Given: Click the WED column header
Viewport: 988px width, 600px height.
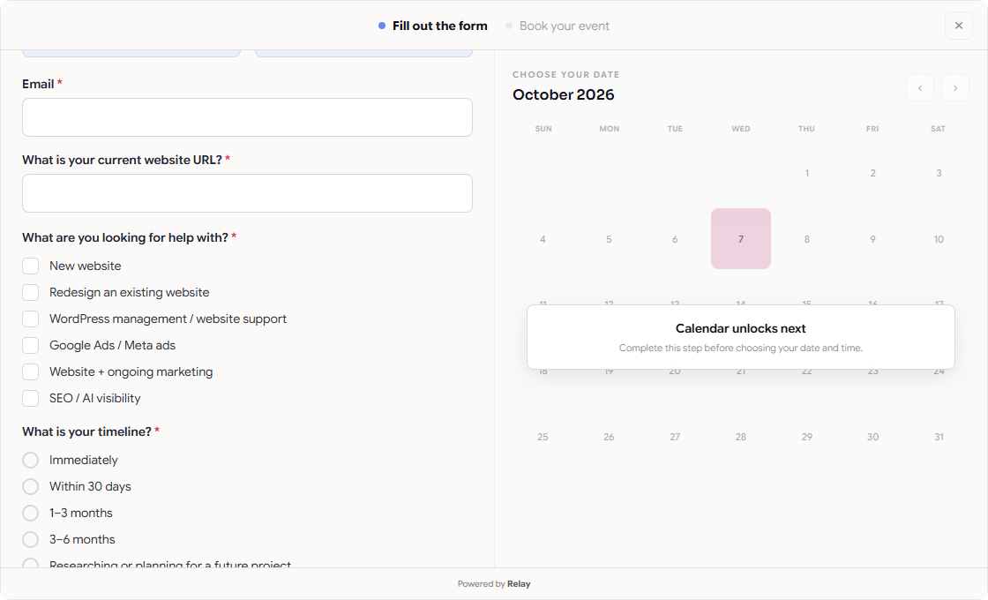Looking at the screenshot, I should (x=741, y=129).
